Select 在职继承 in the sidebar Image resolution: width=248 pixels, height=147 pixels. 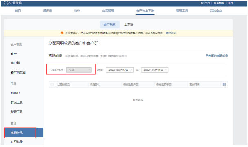pos(17,142)
